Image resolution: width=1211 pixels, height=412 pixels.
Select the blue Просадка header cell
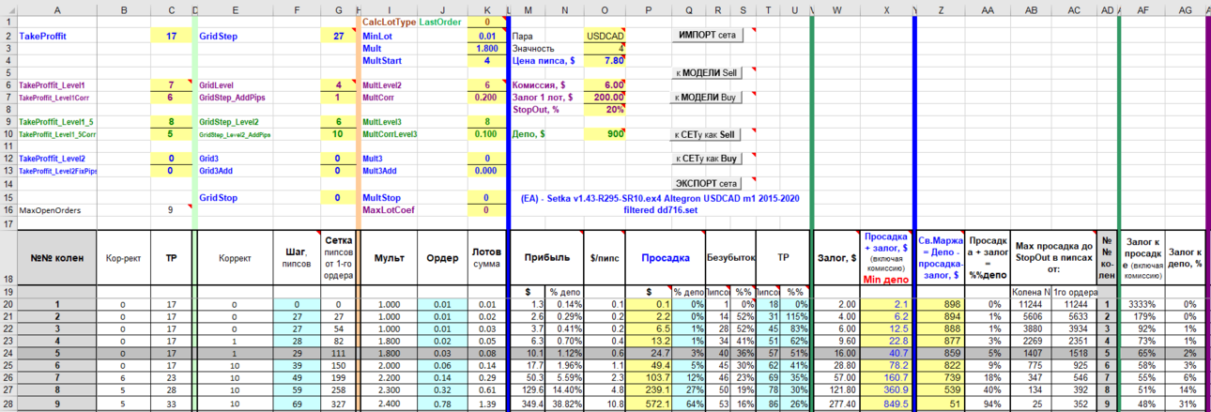pyautogui.click(x=666, y=257)
